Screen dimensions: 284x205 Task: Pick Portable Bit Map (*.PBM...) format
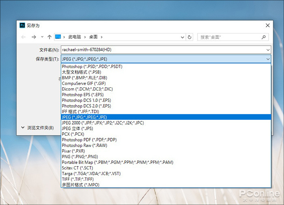[166, 162]
